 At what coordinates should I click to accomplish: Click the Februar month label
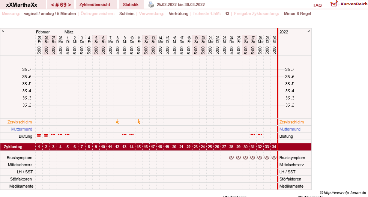click(x=43, y=32)
